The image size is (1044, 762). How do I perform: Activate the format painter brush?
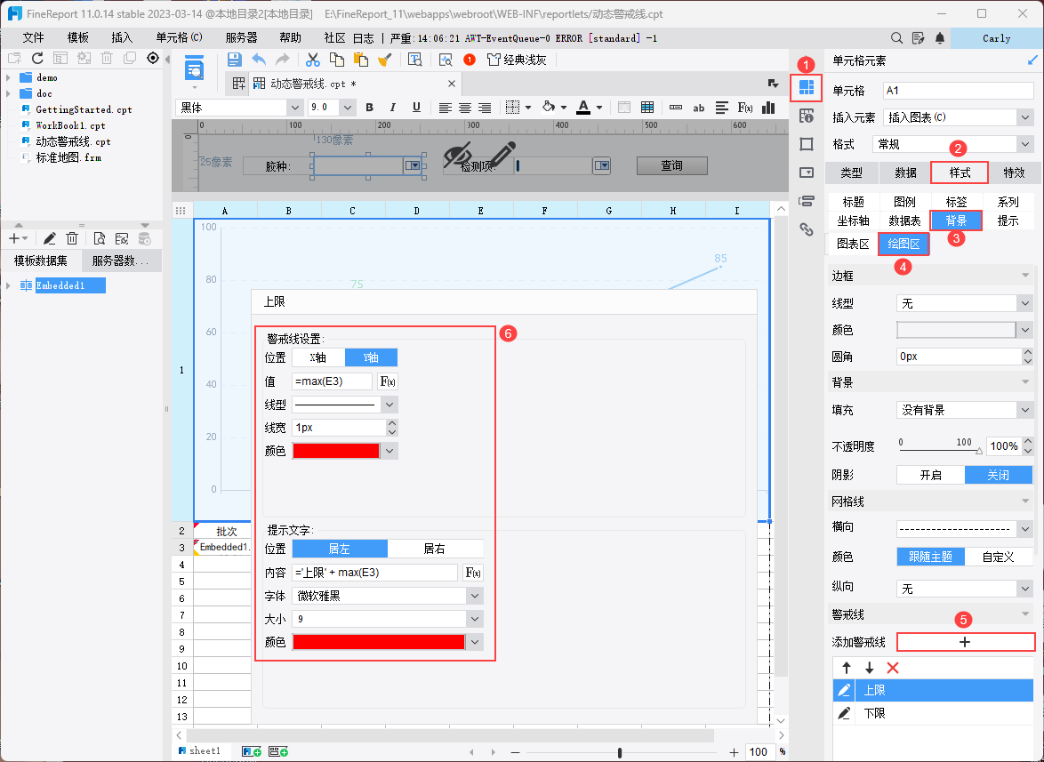384,60
